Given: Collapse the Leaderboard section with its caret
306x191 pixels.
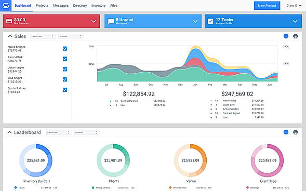Looking at the screenshot, I should [9, 132].
